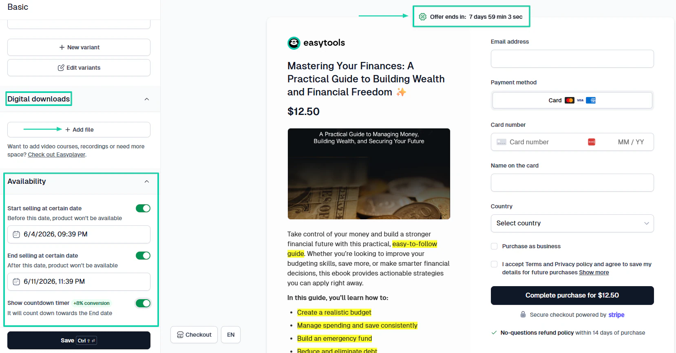Select the EN language button
Screen dimensions: 676x353
coord(231,335)
